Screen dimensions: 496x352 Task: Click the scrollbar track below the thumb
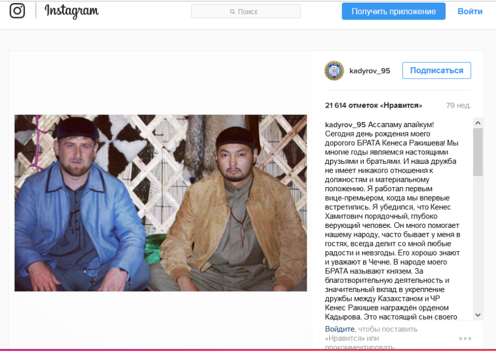[478, 243]
